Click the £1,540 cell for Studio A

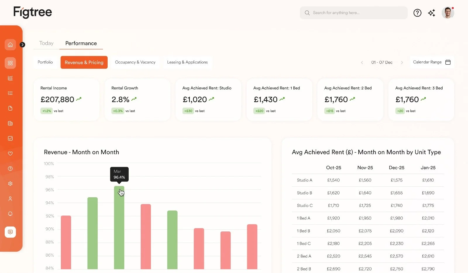(x=333, y=180)
